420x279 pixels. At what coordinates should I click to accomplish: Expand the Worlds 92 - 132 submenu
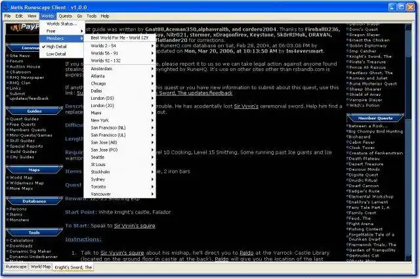(119, 61)
